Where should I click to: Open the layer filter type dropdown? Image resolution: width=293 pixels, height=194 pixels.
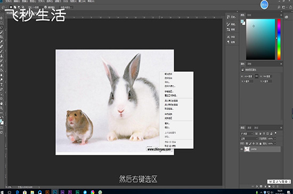point(247,133)
